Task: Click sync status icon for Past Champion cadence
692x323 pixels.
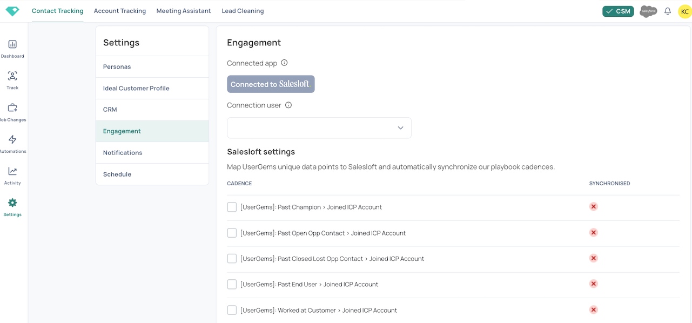Action: tap(593, 206)
